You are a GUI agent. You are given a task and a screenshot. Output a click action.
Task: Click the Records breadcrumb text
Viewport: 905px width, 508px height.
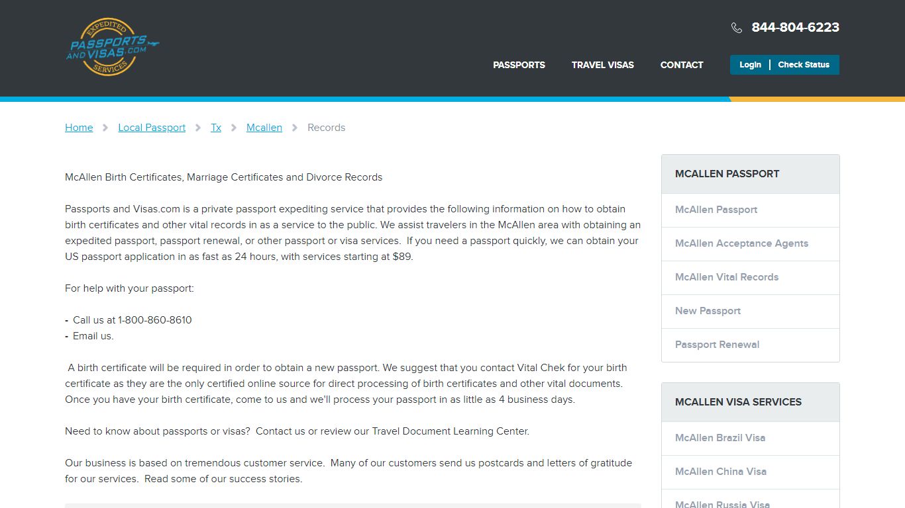[x=326, y=128]
